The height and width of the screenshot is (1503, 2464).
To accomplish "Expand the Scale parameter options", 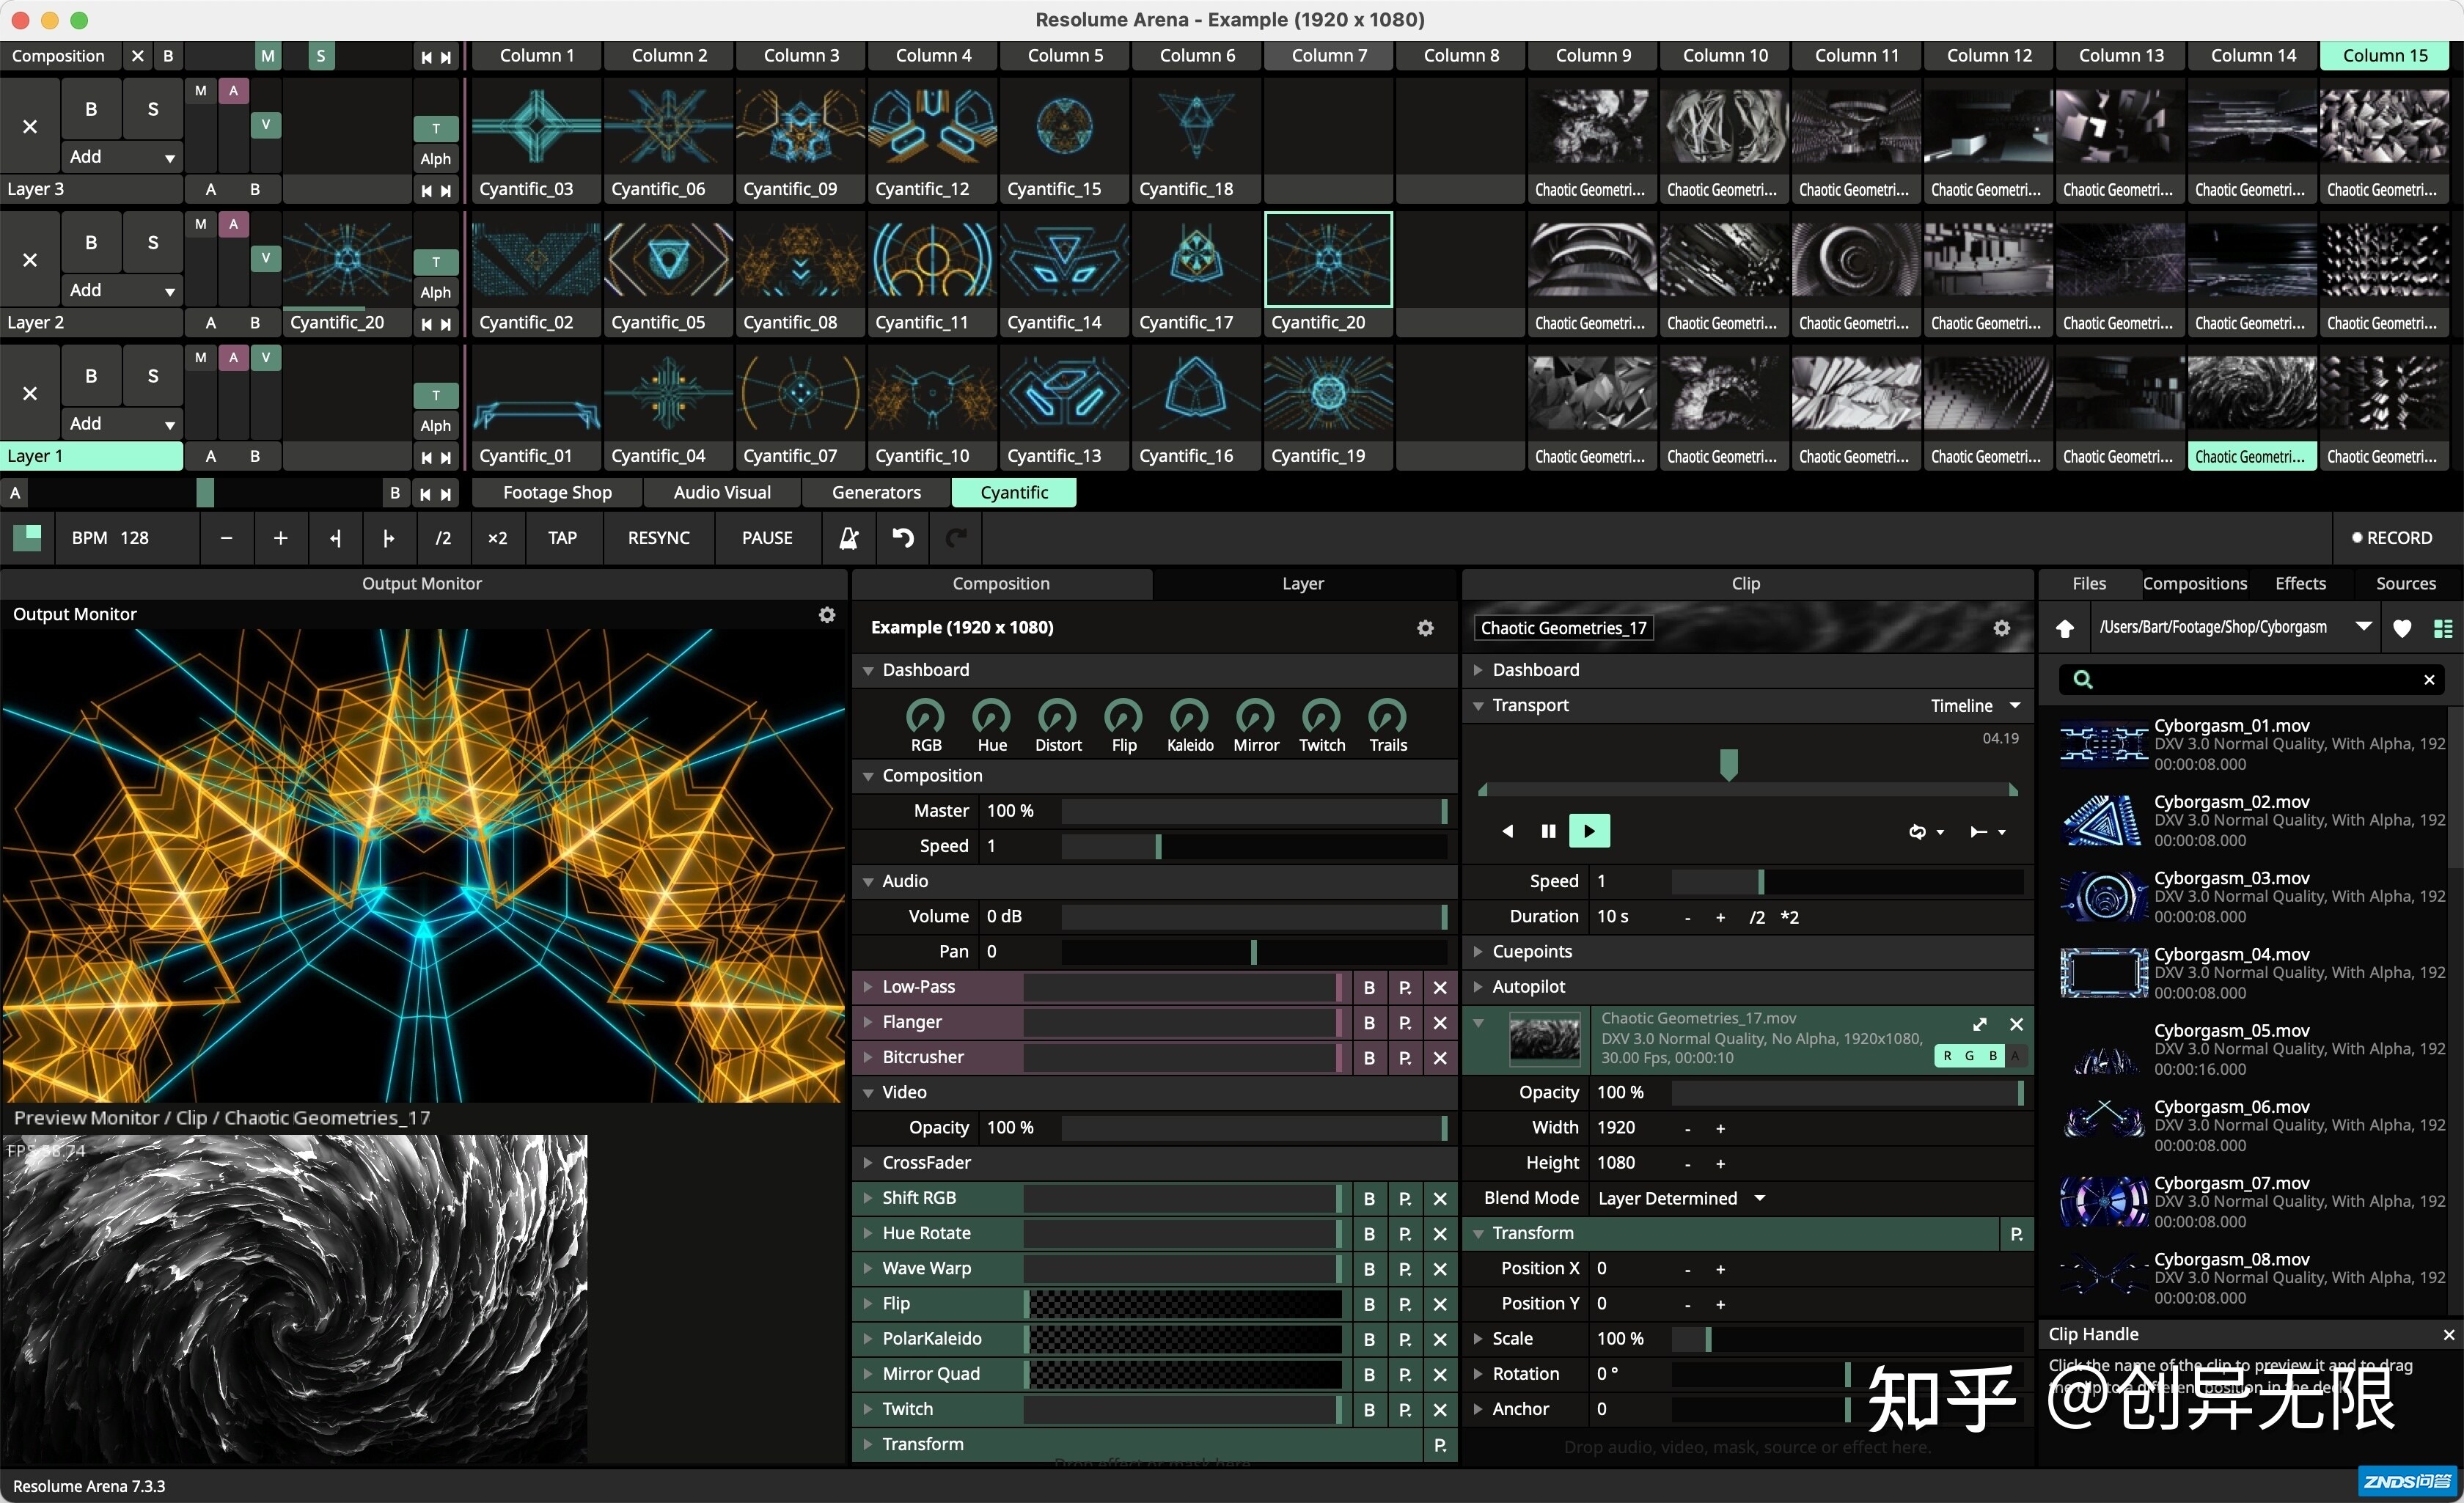I will pyautogui.click(x=1479, y=1339).
